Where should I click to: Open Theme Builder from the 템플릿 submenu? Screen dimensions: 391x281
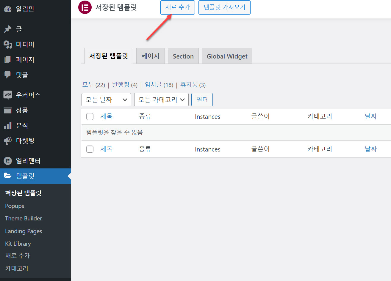point(23,218)
